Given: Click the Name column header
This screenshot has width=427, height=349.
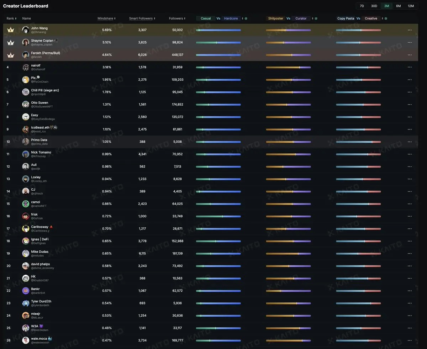Looking at the screenshot, I should pyautogui.click(x=26, y=18).
